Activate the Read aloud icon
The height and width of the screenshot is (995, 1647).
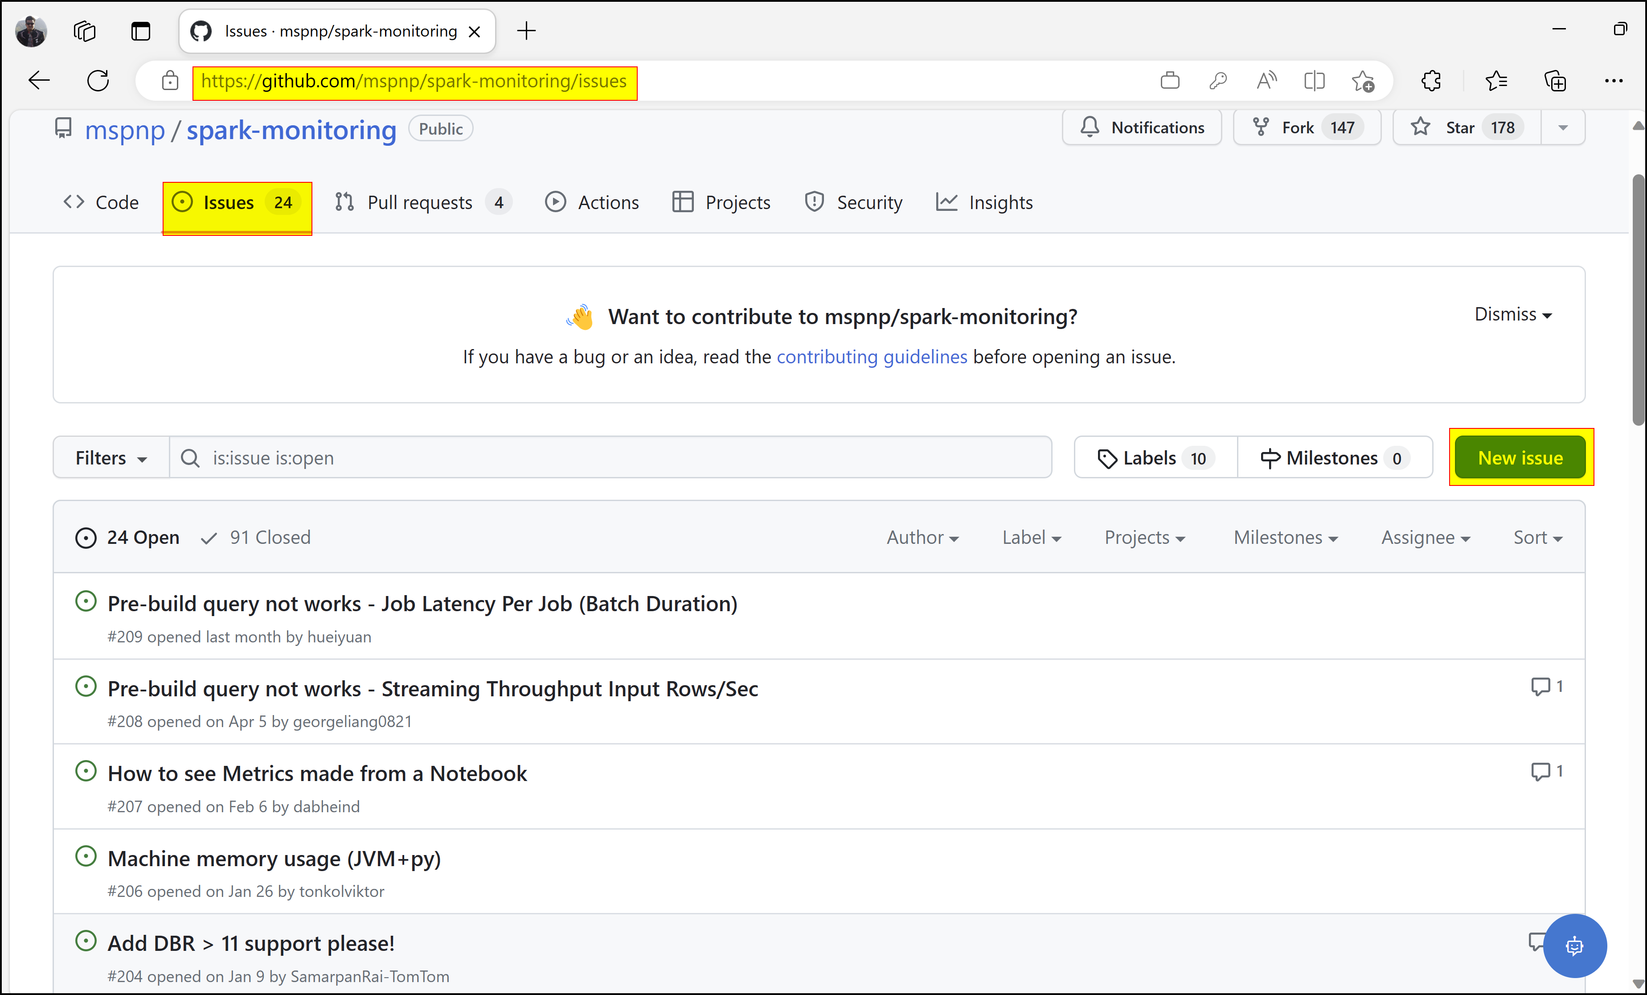click(1266, 81)
